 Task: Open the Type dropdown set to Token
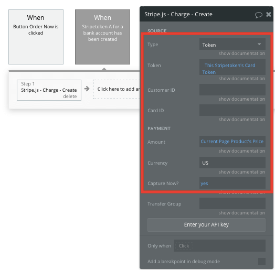232,45
